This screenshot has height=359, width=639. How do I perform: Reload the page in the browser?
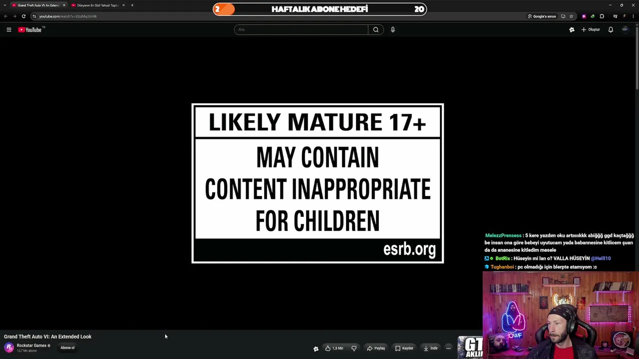[x=23, y=16]
